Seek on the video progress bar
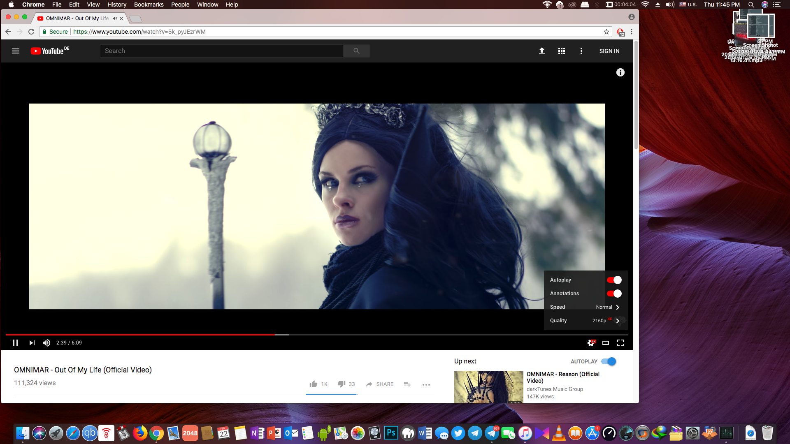The width and height of the screenshot is (790, 444). pyautogui.click(x=317, y=335)
